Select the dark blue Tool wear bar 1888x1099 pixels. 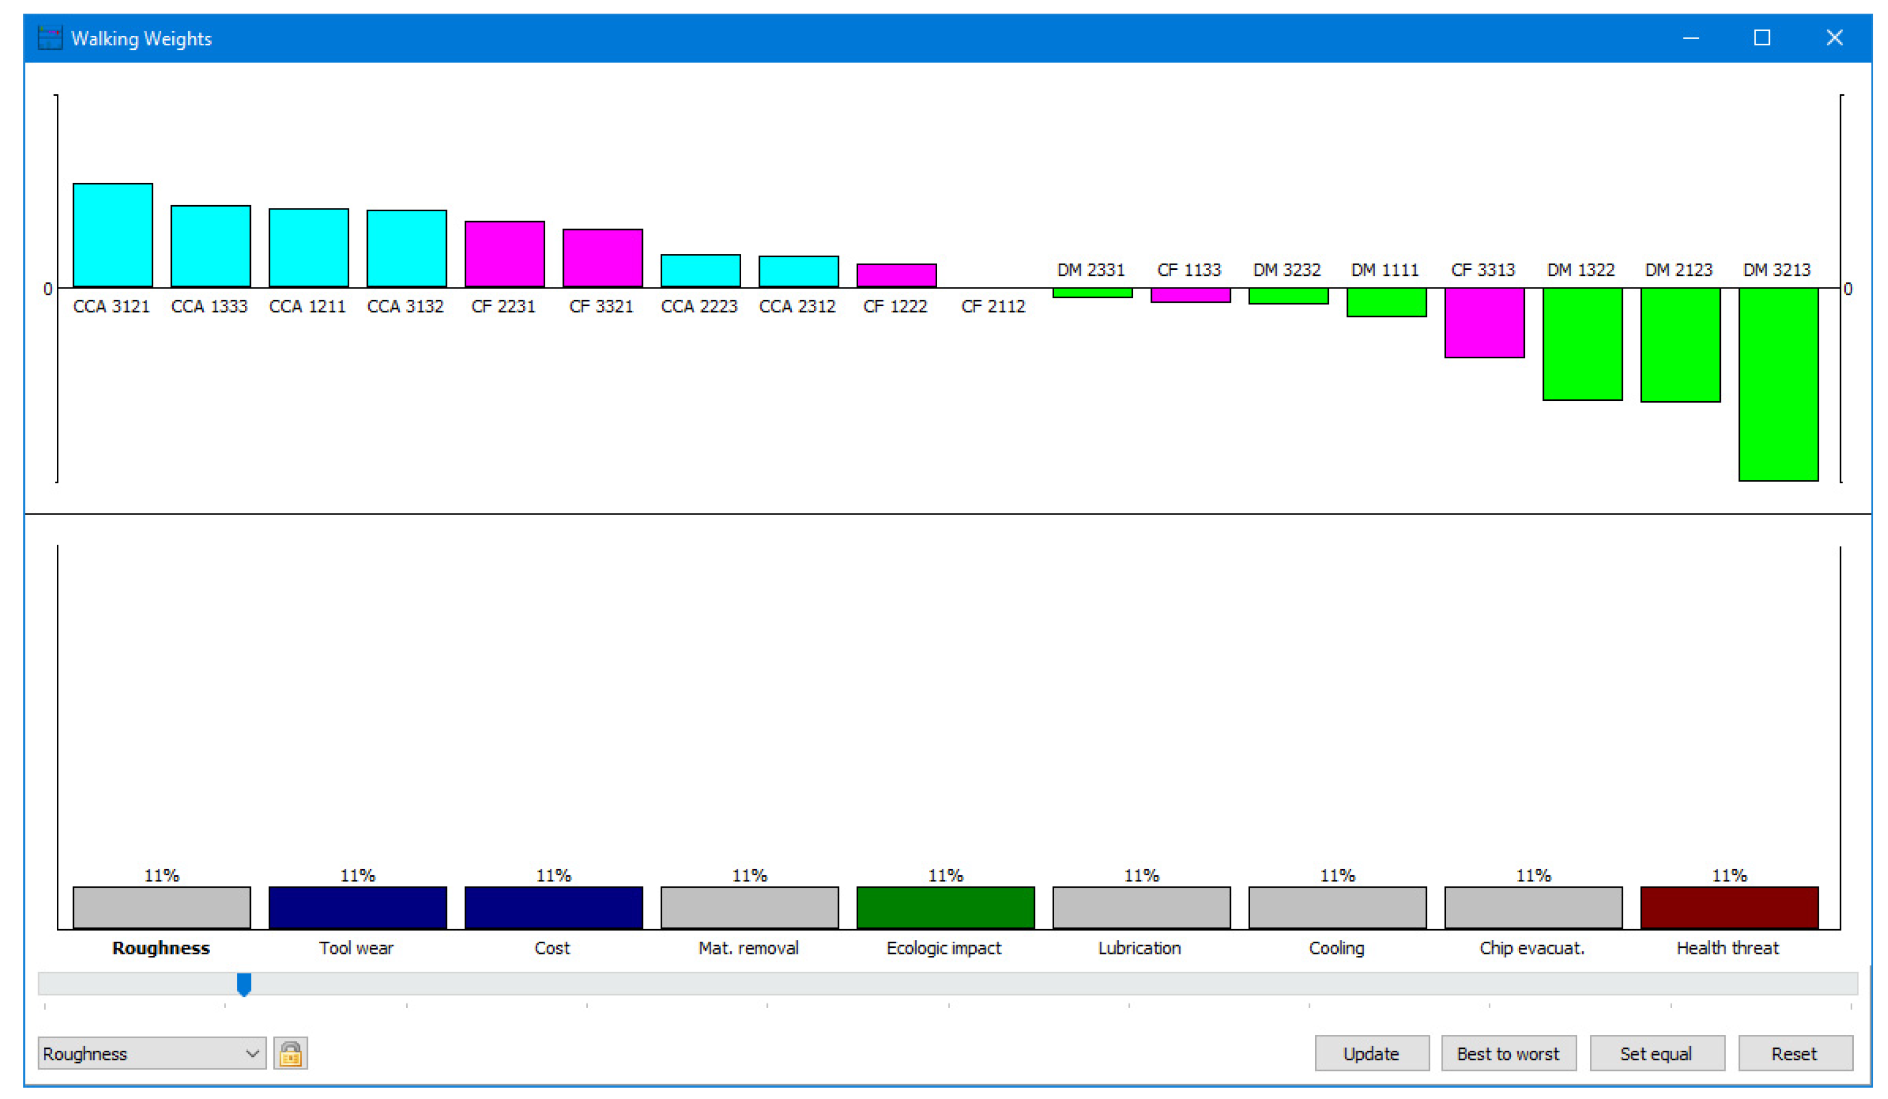[x=357, y=907]
